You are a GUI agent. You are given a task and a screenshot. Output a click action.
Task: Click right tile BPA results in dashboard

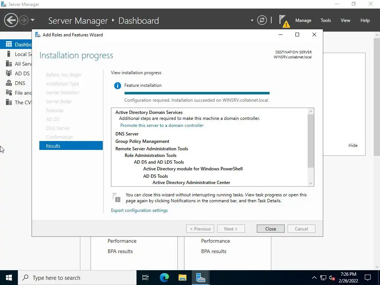(214, 251)
